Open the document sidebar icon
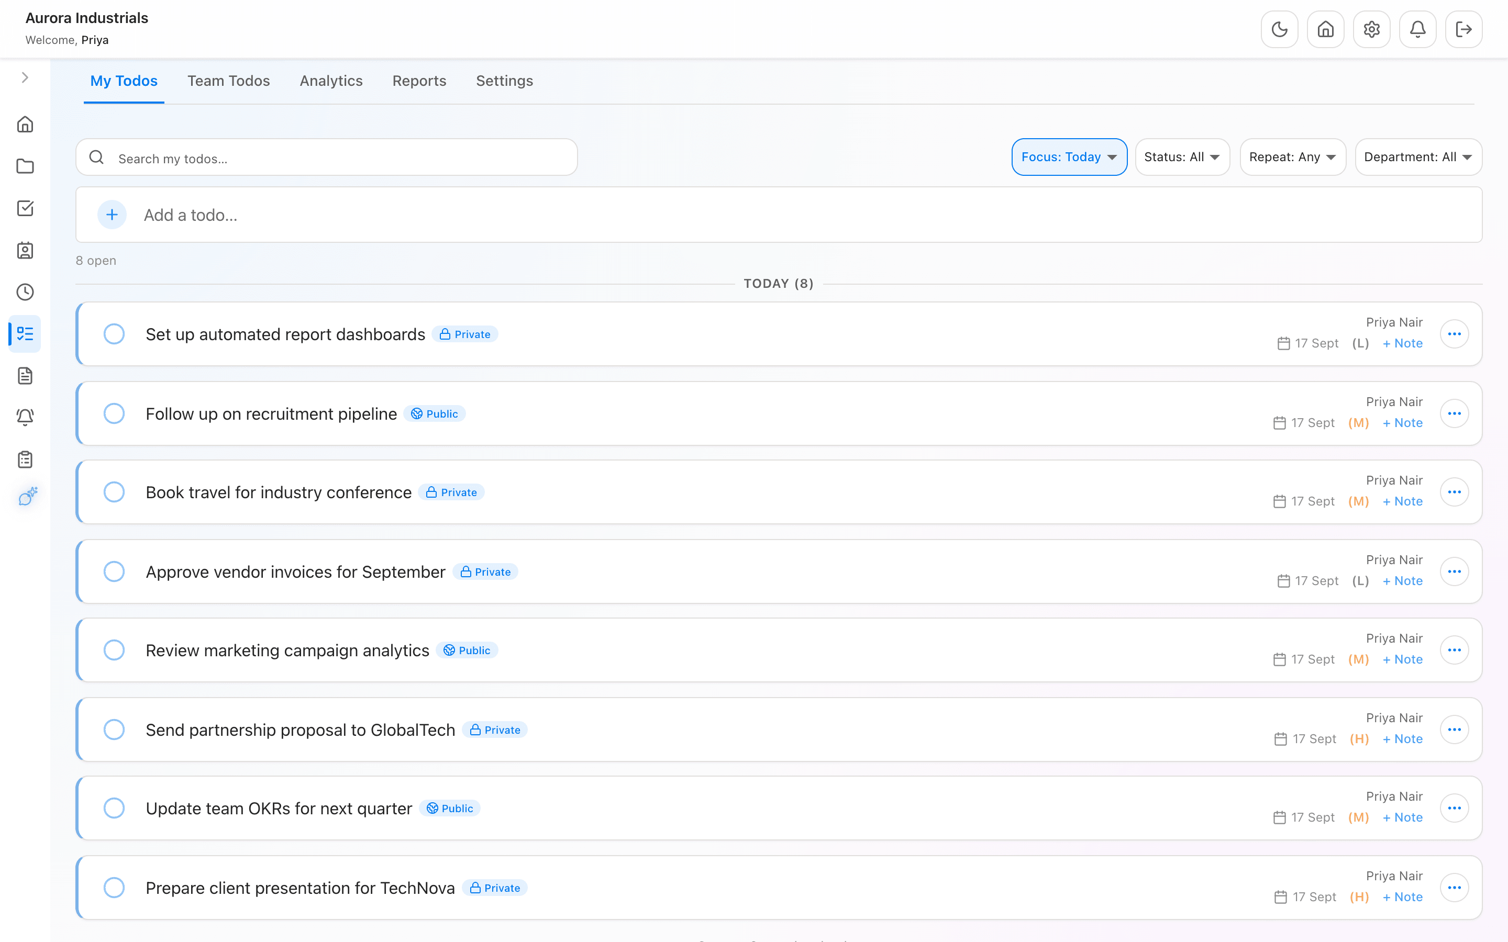Image resolution: width=1508 pixels, height=942 pixels. click(25, 376)
